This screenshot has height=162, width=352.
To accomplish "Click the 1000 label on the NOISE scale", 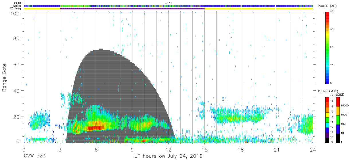I will (x=344, y=115).
